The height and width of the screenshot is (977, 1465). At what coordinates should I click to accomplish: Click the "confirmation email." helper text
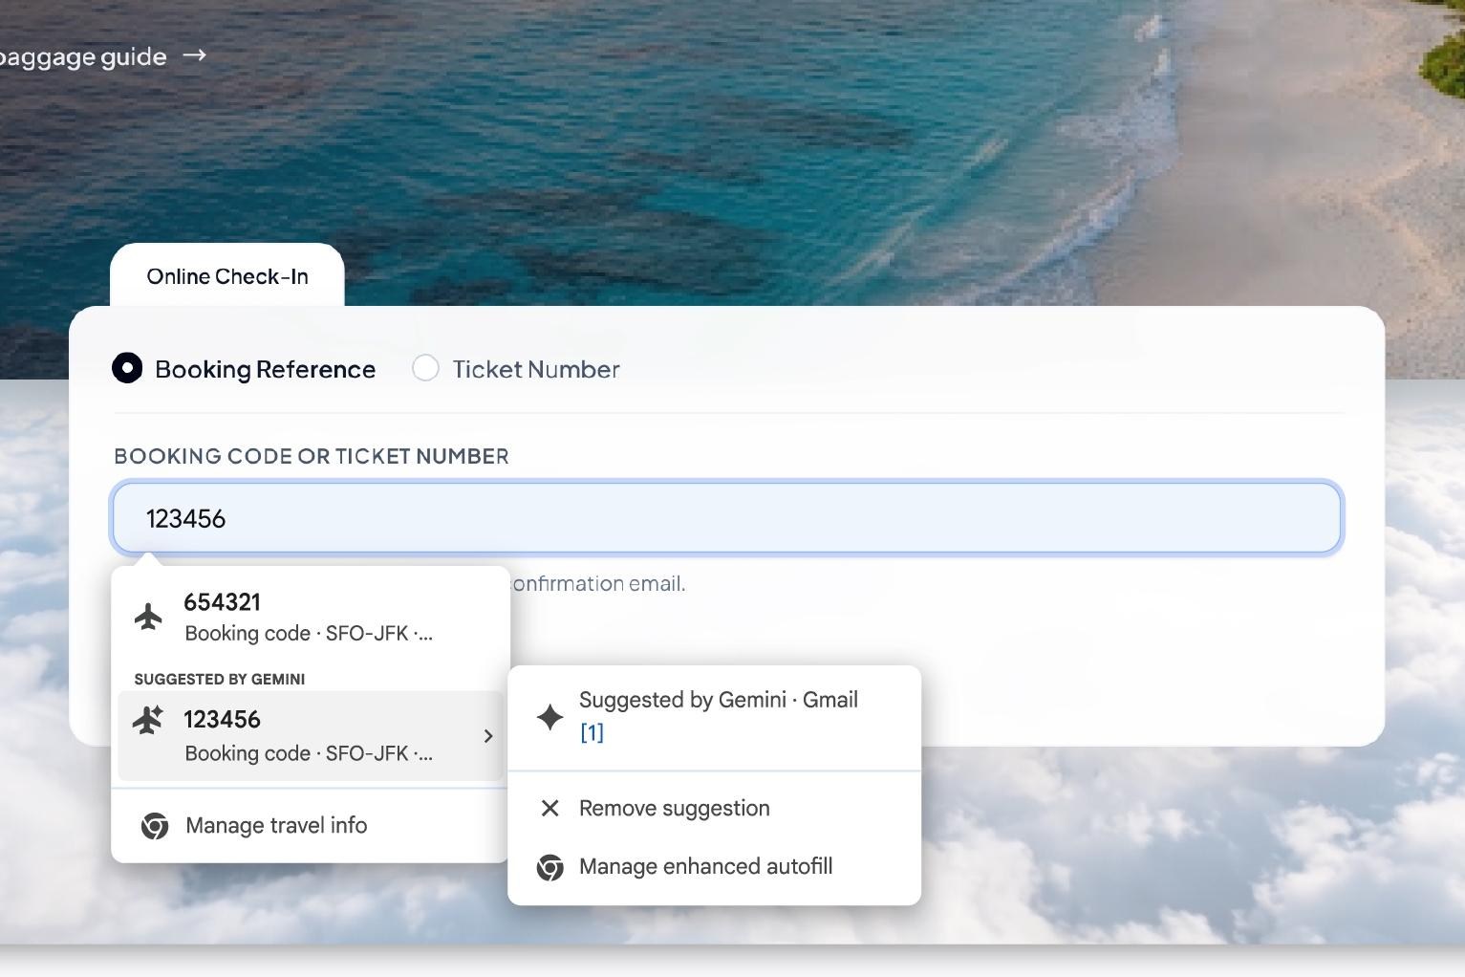598,584
